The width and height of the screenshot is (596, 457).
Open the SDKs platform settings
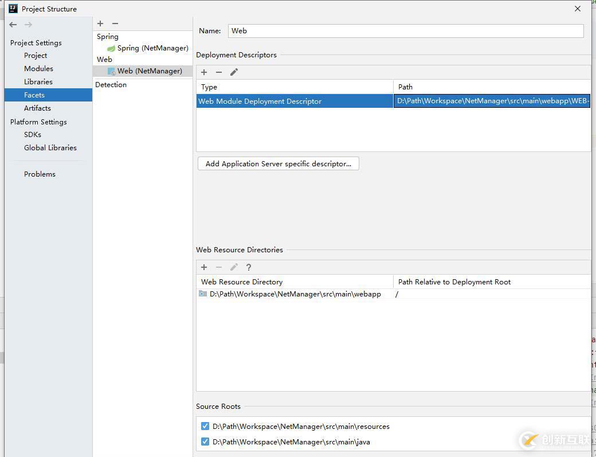coord(33,135)
